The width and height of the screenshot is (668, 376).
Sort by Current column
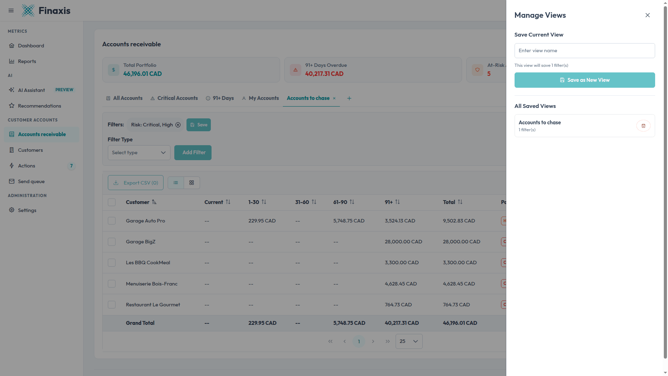pyautogui.click(x=228, y=202)
